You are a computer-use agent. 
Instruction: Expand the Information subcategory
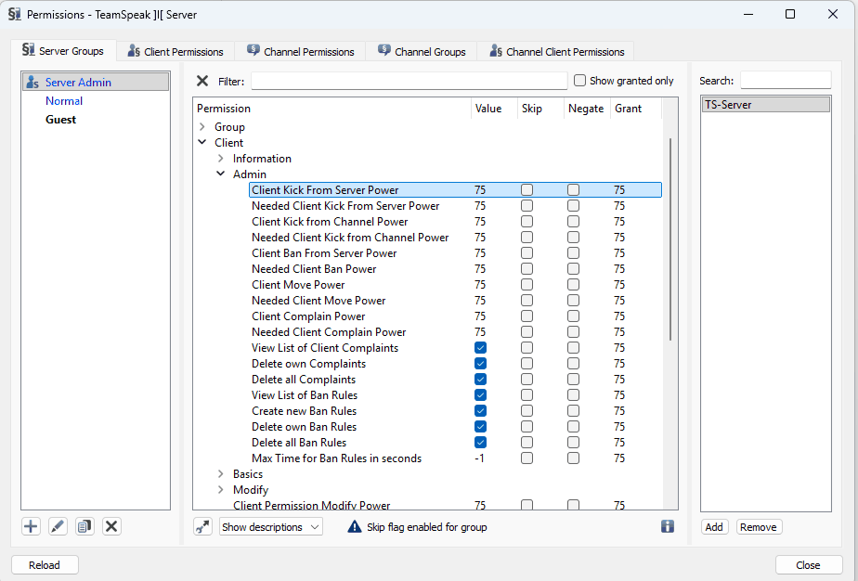[x=220, y=158]
